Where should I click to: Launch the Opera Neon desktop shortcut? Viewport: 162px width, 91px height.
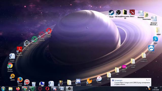pos(34,39)
